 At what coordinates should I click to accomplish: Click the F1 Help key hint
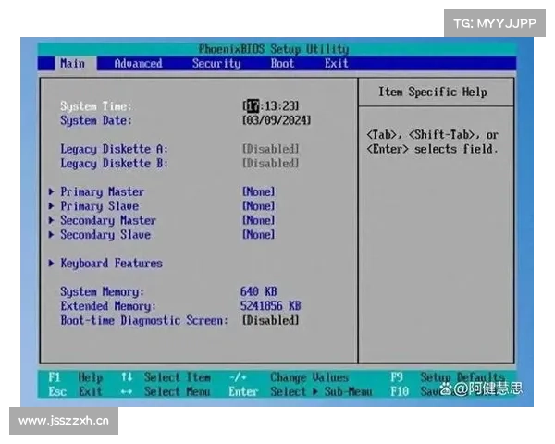tap(76, 377)
